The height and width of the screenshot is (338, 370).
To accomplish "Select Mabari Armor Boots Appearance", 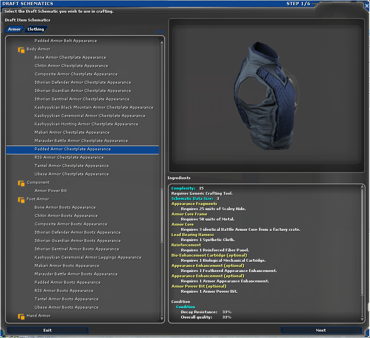I will tap(67, 266).
